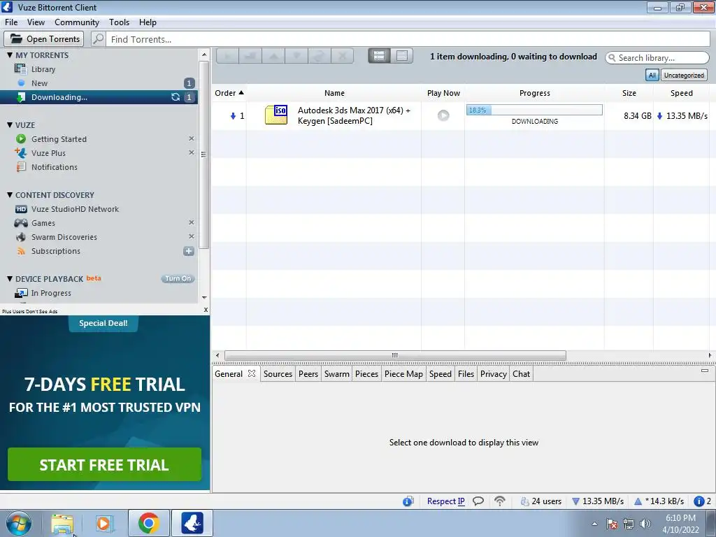The height and width of the screenshot is (537, 716).
Task: Click the remove torrent X toolbar button
Action: (x=342, y=56)
